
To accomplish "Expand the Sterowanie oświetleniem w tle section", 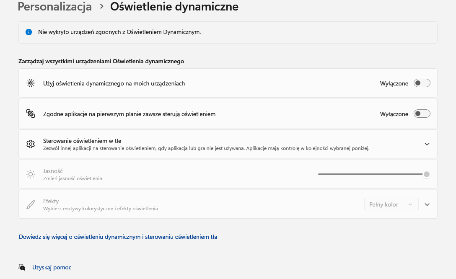I will (x=427, y=144).
